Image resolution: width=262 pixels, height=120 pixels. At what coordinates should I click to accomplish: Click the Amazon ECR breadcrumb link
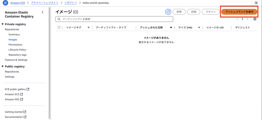(x=18, y=3)
